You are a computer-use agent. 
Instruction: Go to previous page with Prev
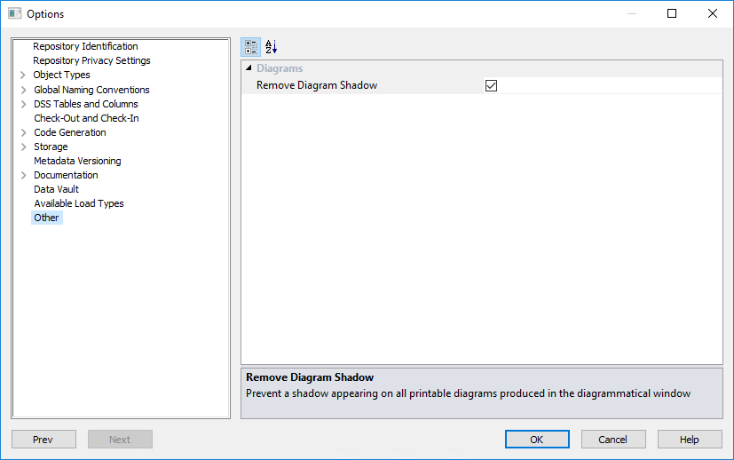tap(43, 440)
